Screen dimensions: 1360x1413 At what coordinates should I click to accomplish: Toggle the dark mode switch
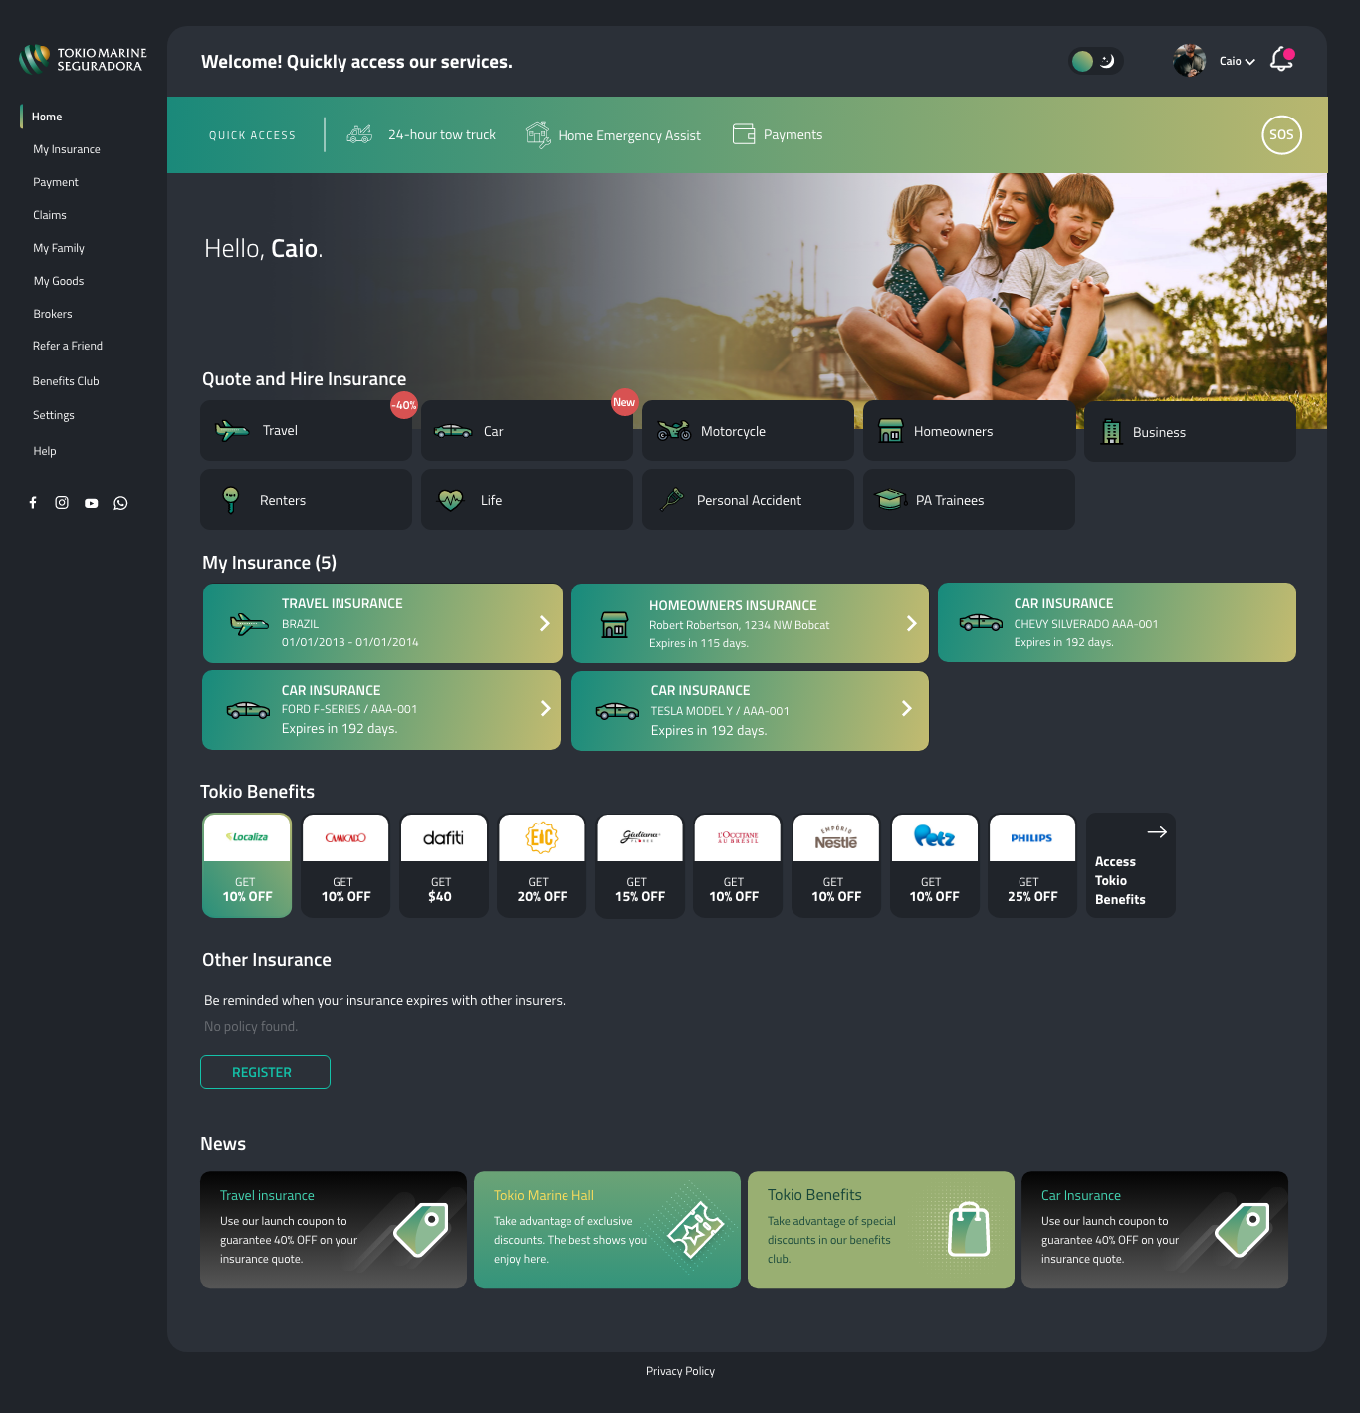point(1095,61)
